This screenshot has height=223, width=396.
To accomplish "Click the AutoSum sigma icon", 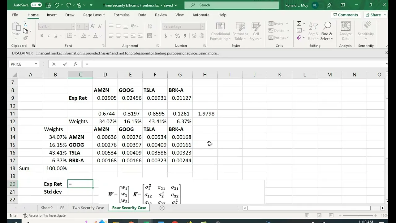I will pos(299,24).
